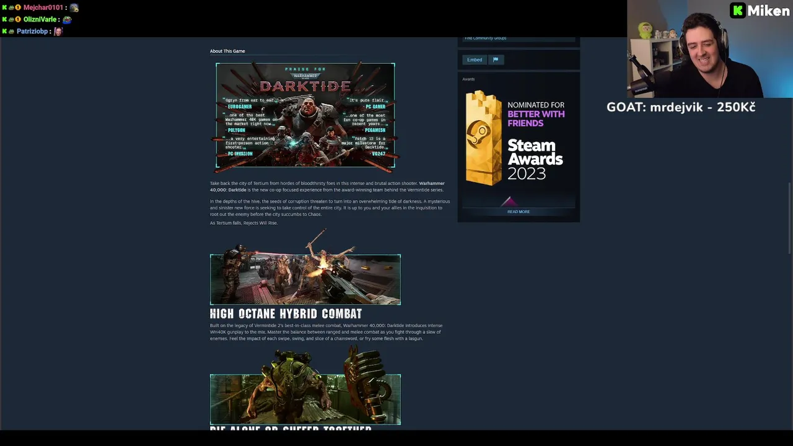The height and width of the screenshot is (446, 793).
Task: Click the flag report icon button
Action: [496, 59]
